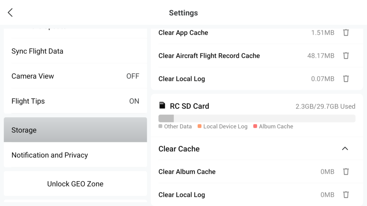Tap the 2.3GB/29.7GB Used text
The width and height of the screenshot is (367, 206).
point(325,107)
